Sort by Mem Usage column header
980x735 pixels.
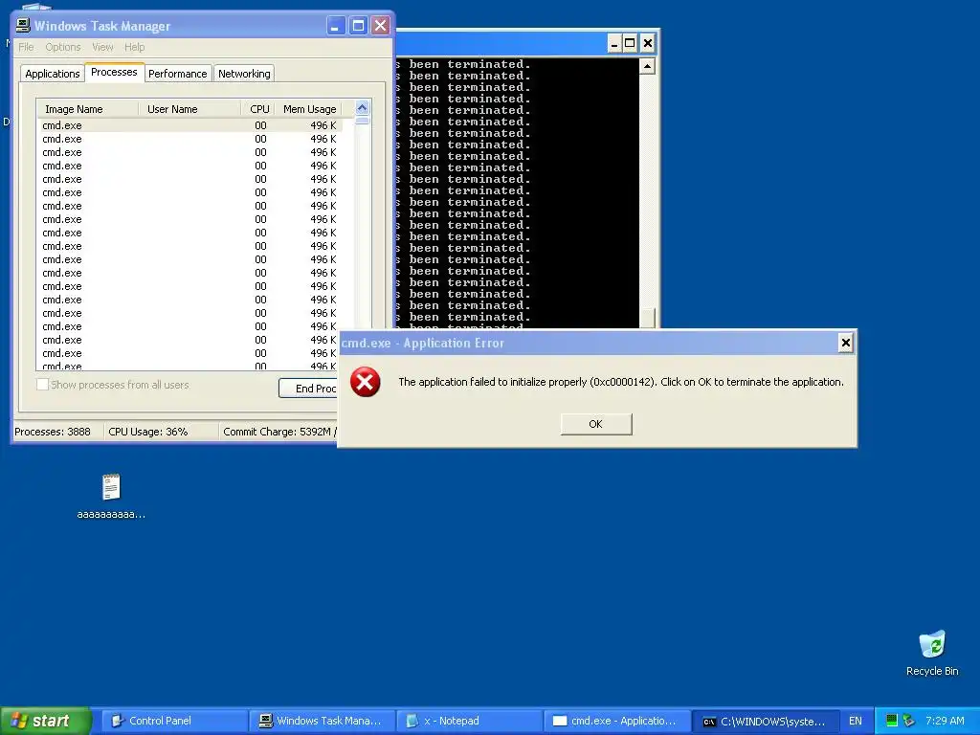coord(309,109)
